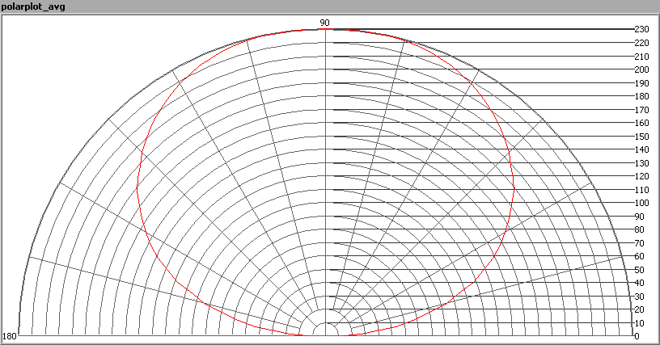Select the 130 radial scale label
Screen dimensions: 660x345
pos(641,163)
